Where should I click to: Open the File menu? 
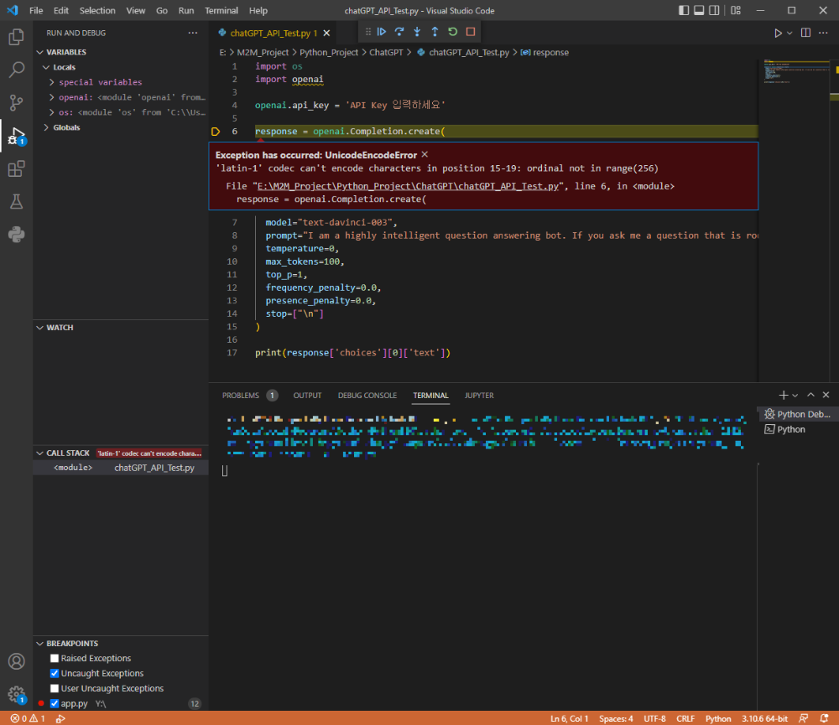pyautogui.click(x=36, y=11)
